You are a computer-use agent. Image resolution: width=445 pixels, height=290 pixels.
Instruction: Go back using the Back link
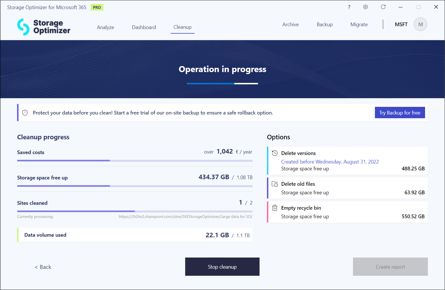click(43, 267)
